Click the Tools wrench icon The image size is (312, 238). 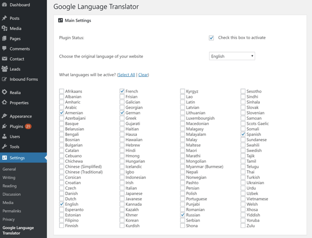pyautogui.click(x=4, y=146)
